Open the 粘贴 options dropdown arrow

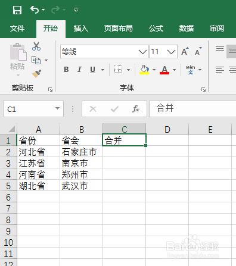(x=18, y=75)
